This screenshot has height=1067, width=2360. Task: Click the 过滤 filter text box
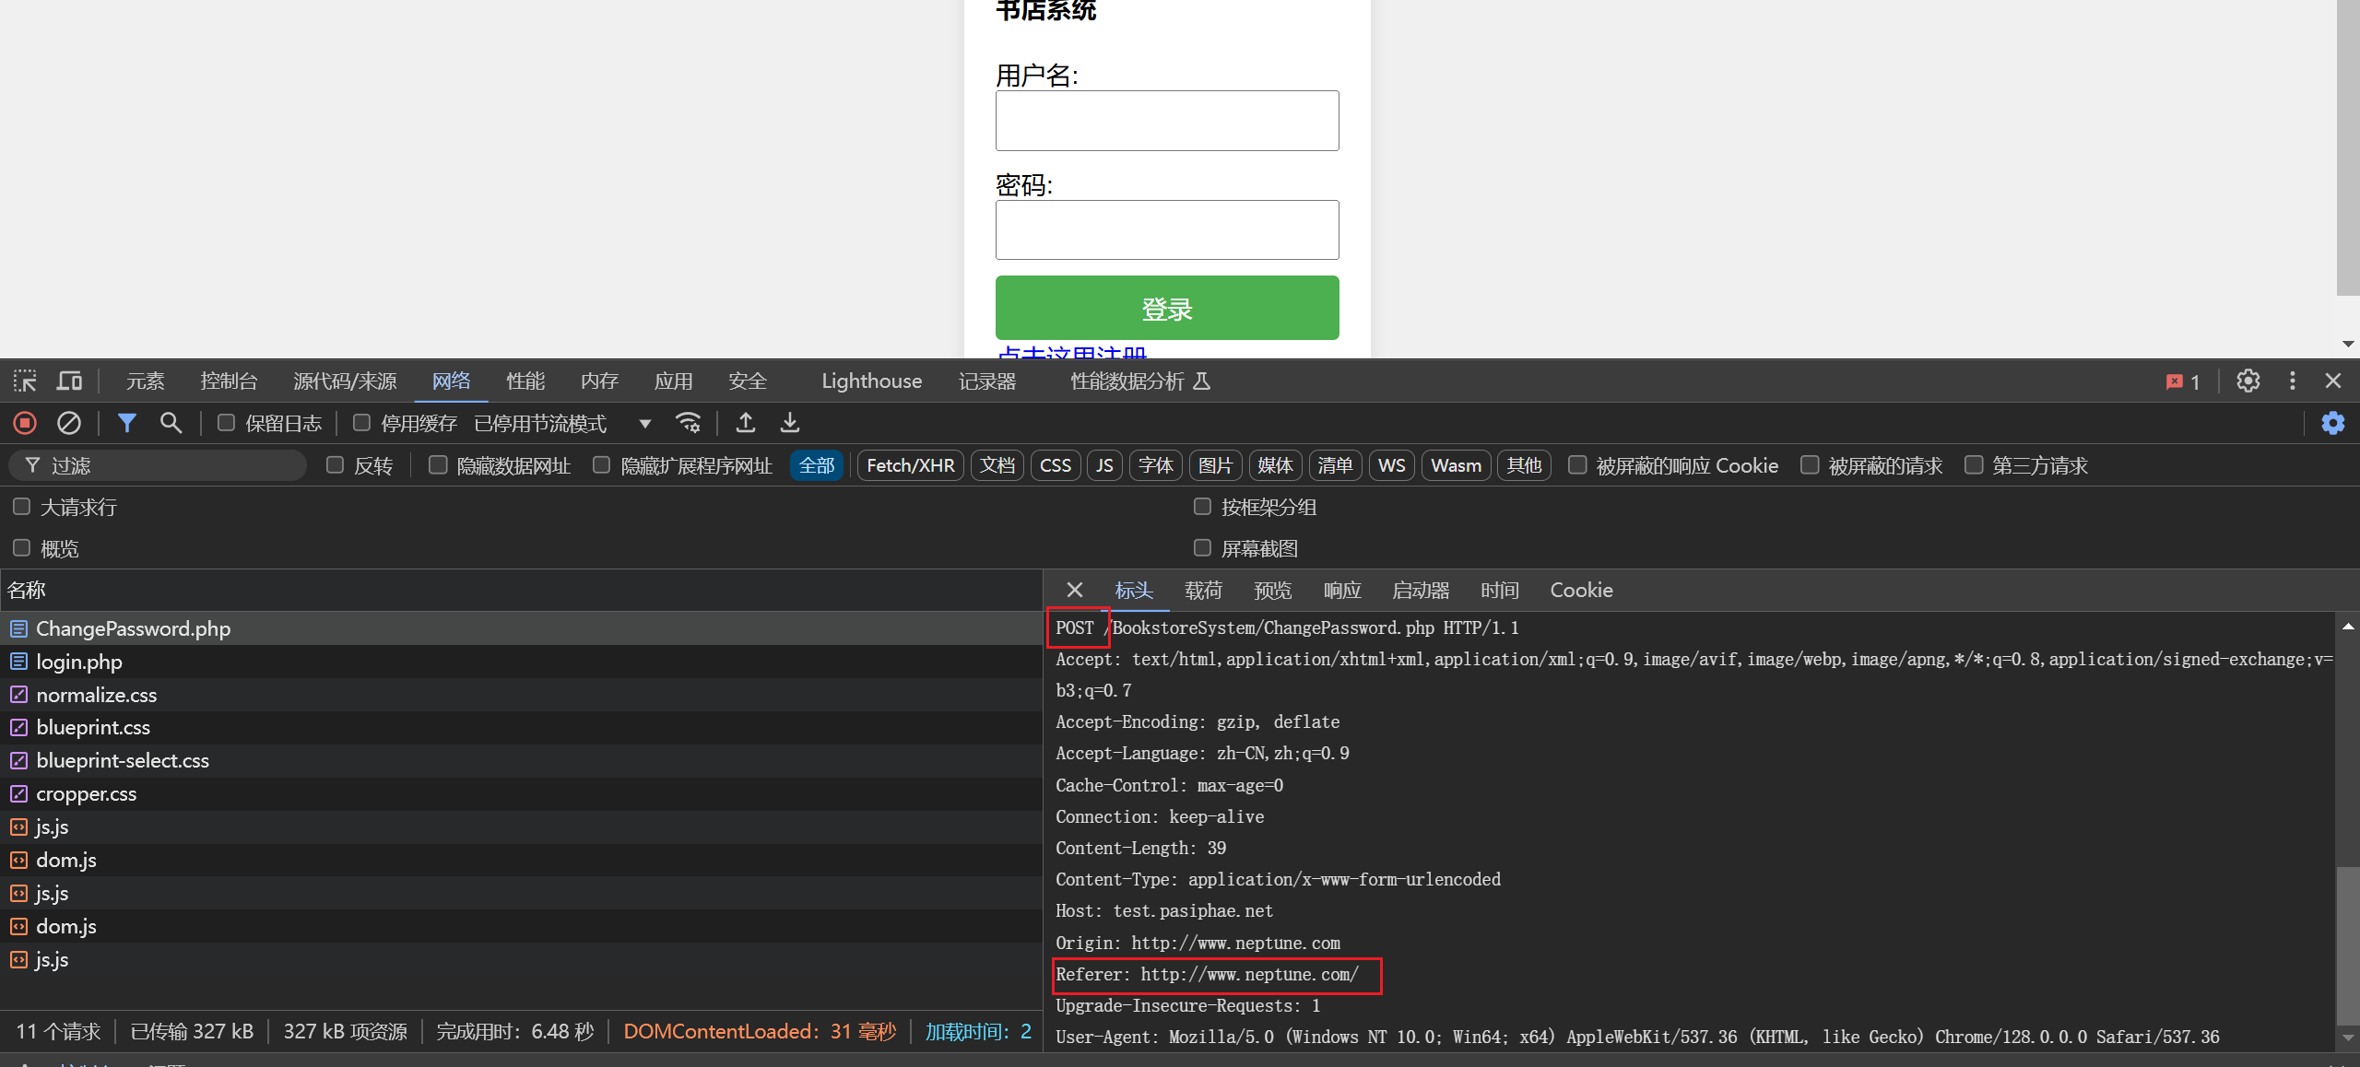[x=159, y=465]
